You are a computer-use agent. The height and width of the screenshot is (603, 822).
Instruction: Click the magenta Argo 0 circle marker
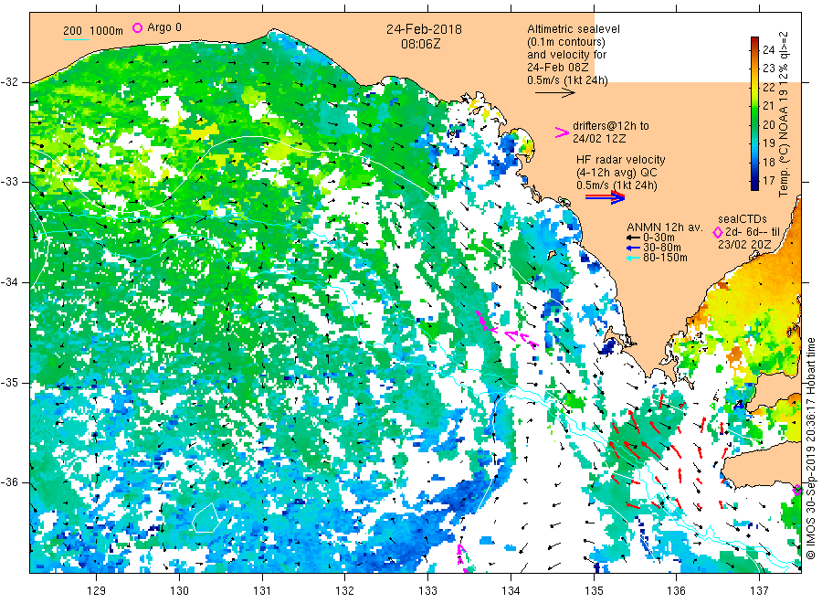(x=137, y=27)
